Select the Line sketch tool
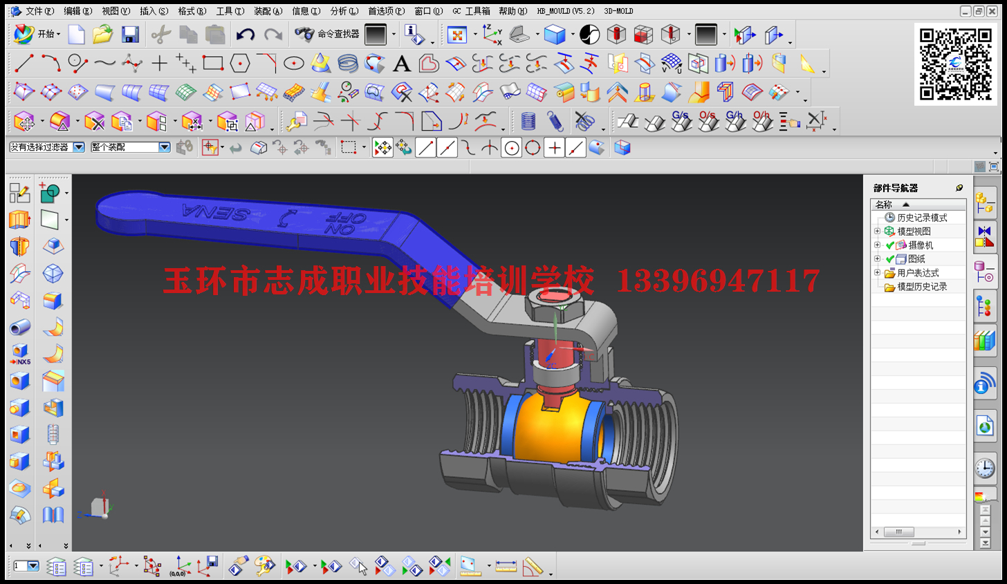The height and width of the screenshot is (584, 1007). coord(24,64)
